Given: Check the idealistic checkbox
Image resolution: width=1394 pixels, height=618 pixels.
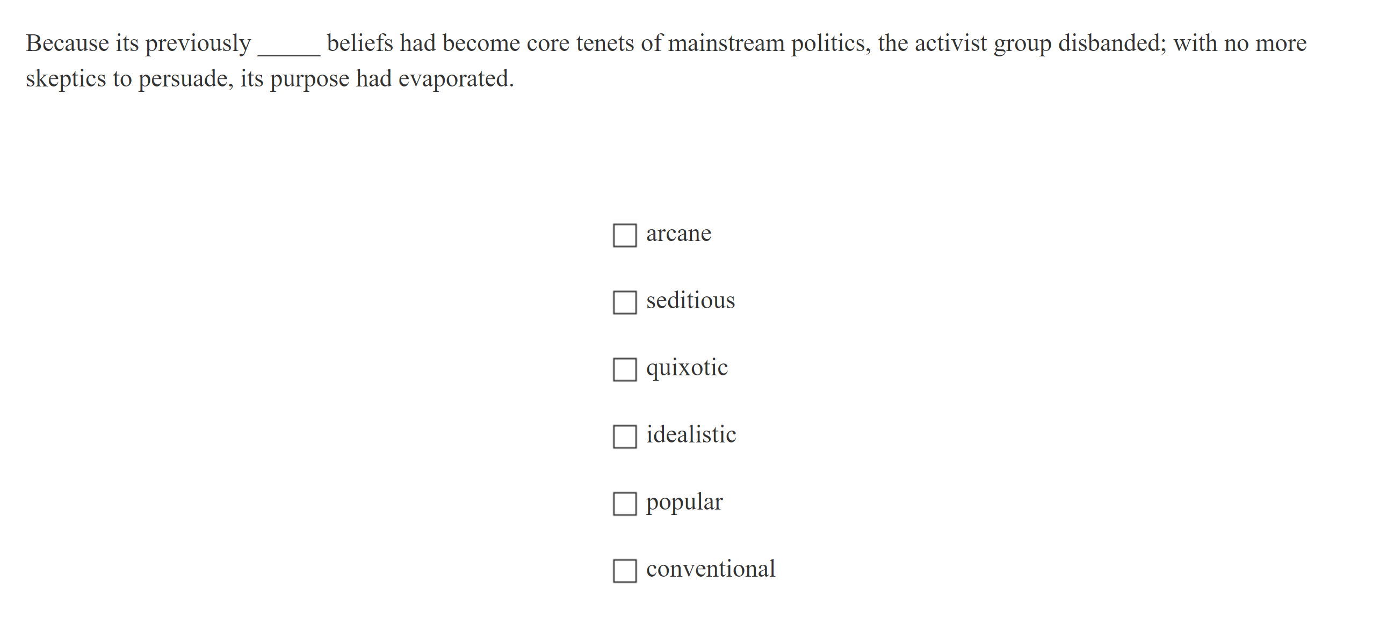Looking at the screenshot, I should tap(625, 437).
